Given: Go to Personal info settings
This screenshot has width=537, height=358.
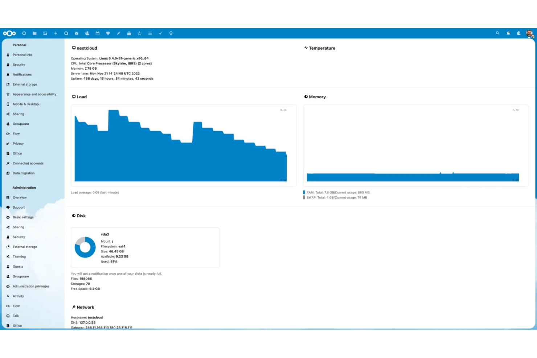Looking at the screenshot, I should coord(22,55).
